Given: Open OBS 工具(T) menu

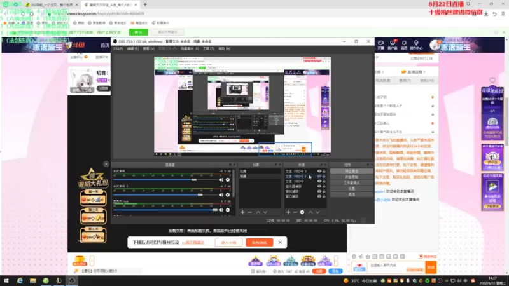Looking at the screenshot, I should point(209,49).
